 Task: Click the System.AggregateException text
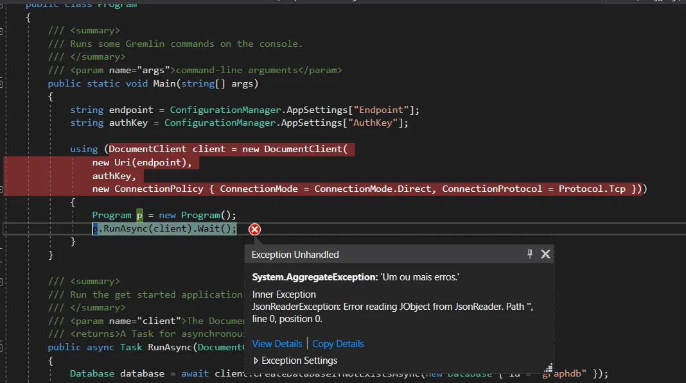click(315, 277)
